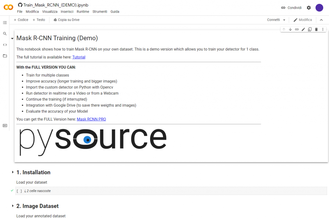329x219 pixels.
Task: Open the Files folder sidebar
Action: pos(5,56)
